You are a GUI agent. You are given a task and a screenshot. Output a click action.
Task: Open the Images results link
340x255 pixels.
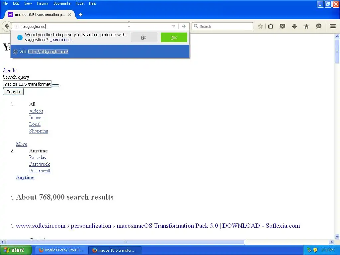click(x=36, y=118)
